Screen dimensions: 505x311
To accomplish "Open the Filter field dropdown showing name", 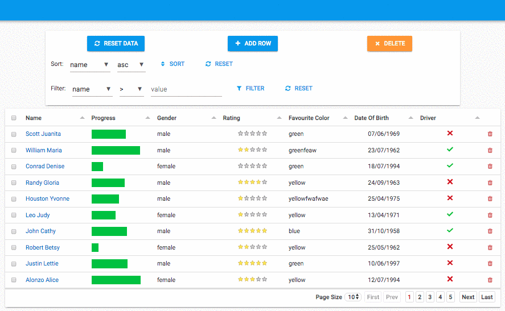I will pos(92,89).
